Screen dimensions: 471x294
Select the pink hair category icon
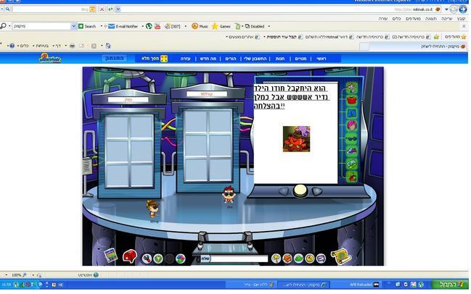[352, 125]
